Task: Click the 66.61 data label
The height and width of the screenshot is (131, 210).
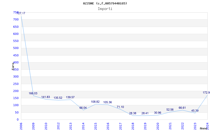Action: [182, 108]
